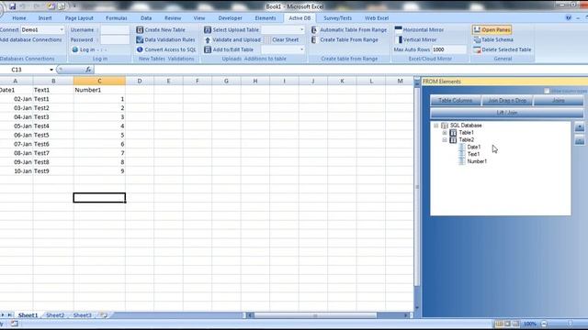Open the Connect Demo1 dropdown
This screenshot has width=588, height=330.
click(62, 29)
